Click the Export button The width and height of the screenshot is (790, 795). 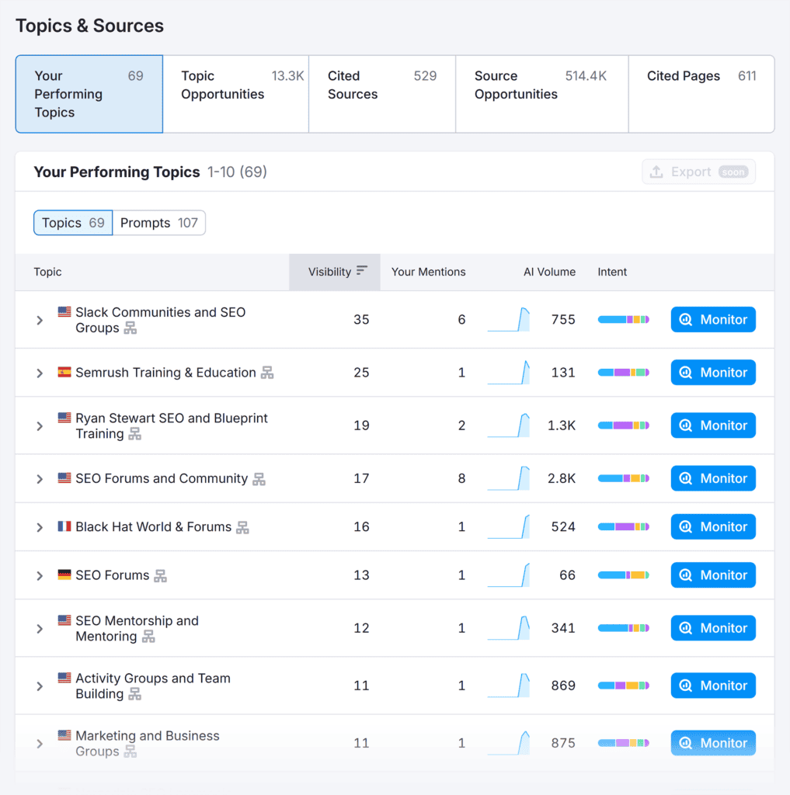point(698,172)
